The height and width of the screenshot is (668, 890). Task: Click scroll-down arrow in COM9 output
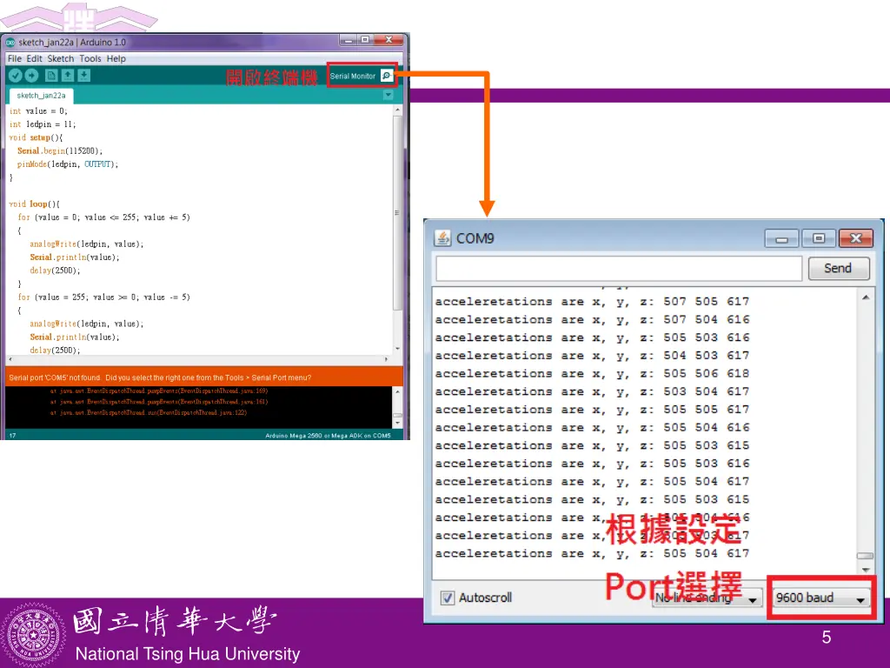(865, 569)
